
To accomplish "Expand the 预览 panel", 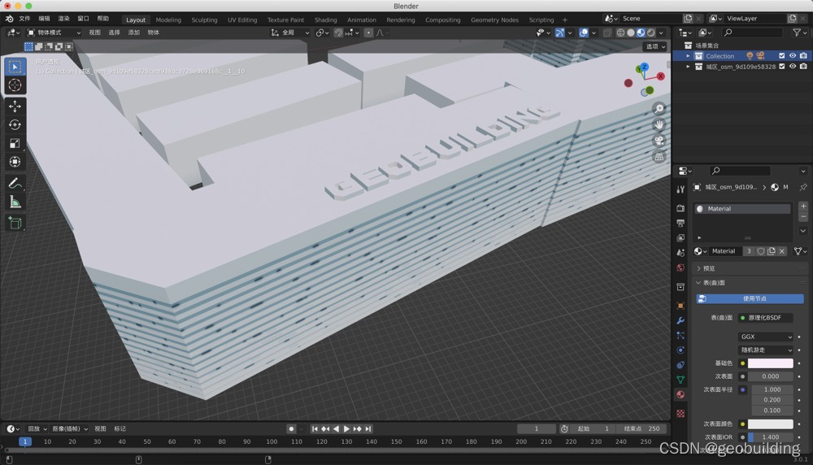I will coord(698,268).
